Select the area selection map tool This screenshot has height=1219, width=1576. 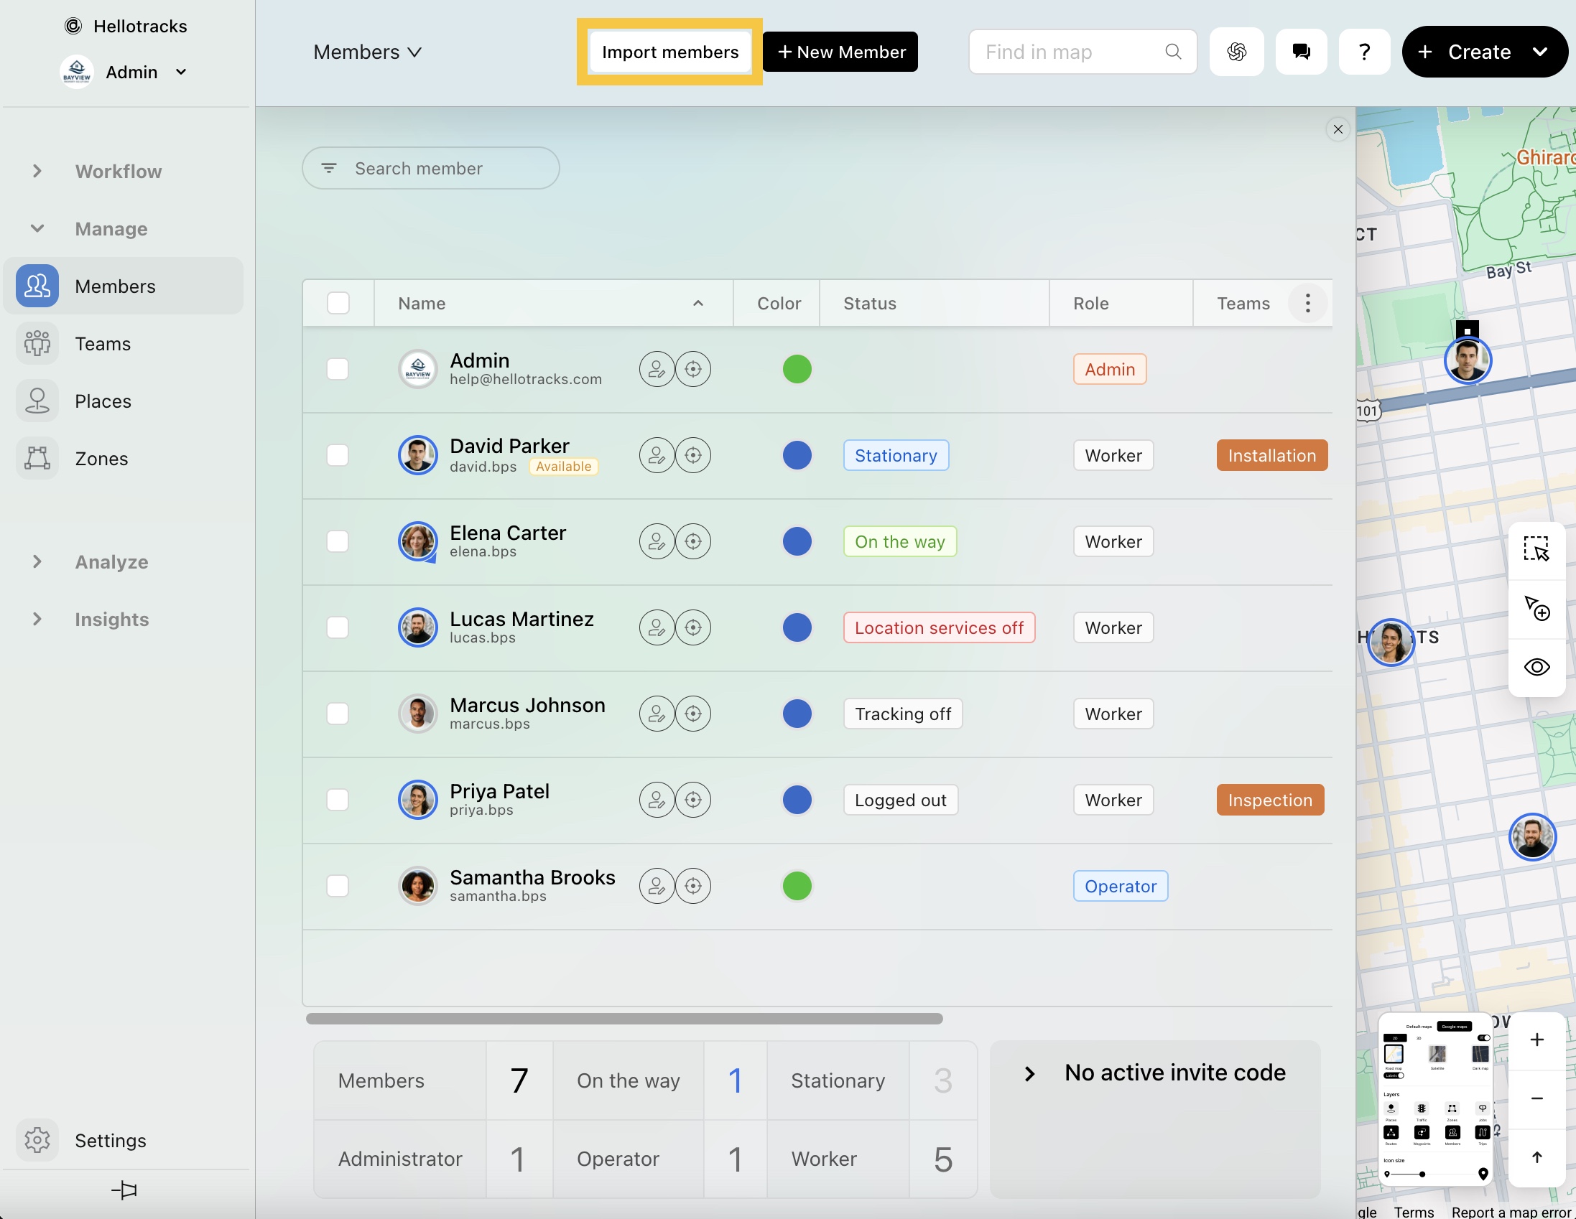pyautogui.click(x=1536, y=548)
